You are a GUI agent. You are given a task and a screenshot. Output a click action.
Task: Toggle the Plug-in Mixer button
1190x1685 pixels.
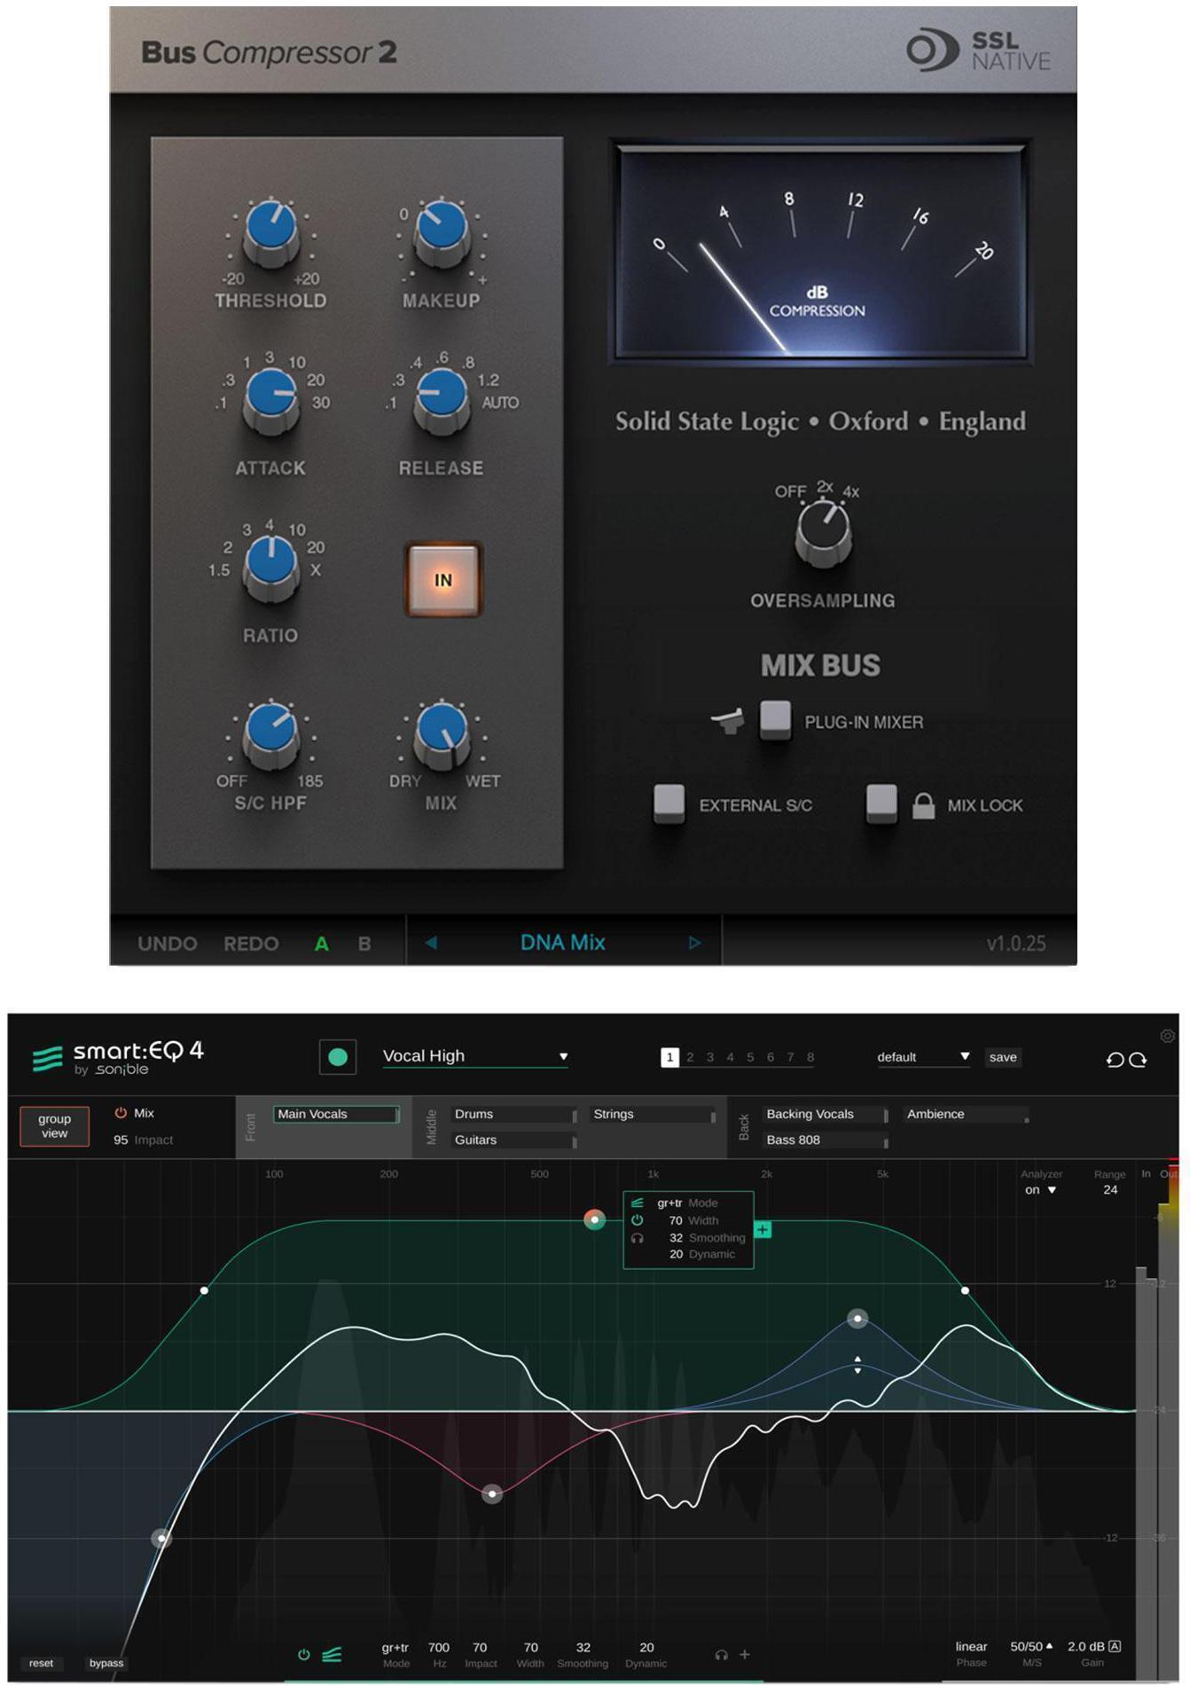pyautogui.click(x=775, y=718)
